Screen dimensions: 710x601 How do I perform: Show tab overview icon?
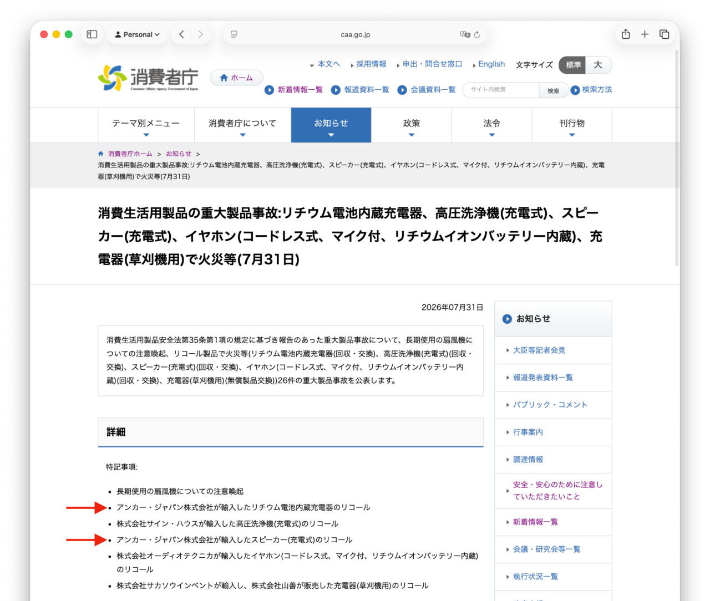[x=664, y=34]
